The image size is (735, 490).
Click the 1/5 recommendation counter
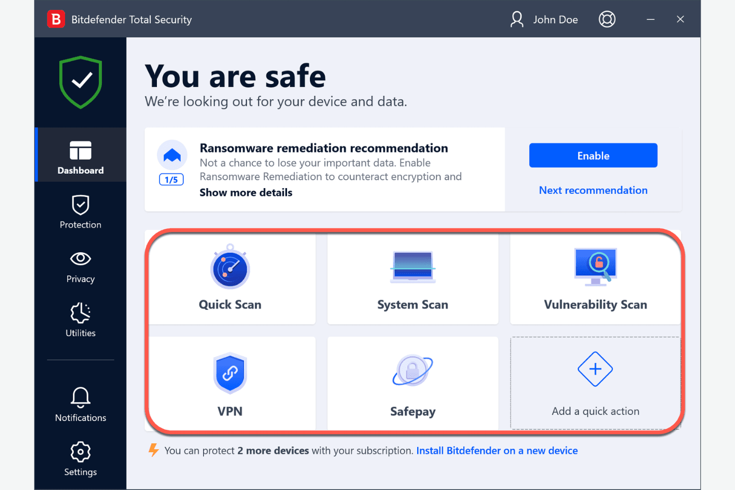(171, 180)
